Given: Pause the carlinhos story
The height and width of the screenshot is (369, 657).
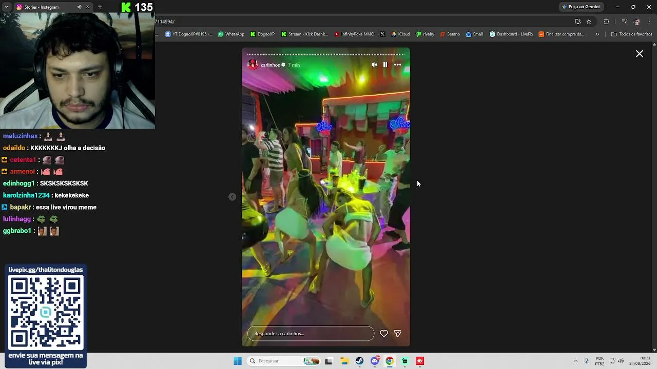Looking at the screenshot, I should pyautogui.click(x=385, y=65).
